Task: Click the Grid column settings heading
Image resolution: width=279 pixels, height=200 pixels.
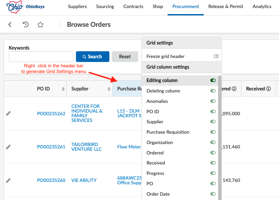Action: 168,67
